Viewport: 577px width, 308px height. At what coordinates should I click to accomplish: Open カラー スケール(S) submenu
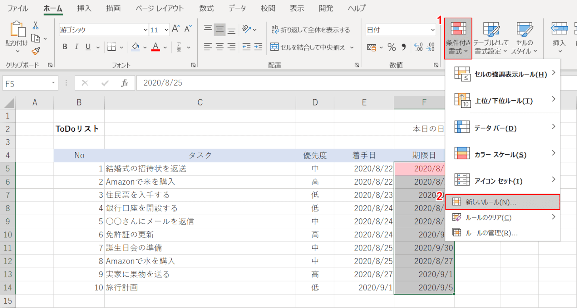coord(503,155)
